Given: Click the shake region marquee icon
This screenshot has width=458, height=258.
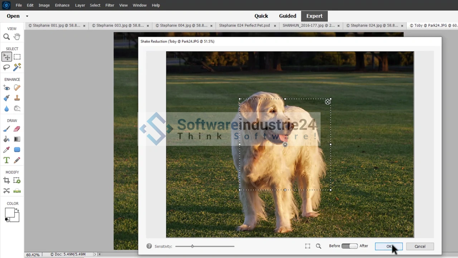Looking at the screenshot, I should [307, 246].
